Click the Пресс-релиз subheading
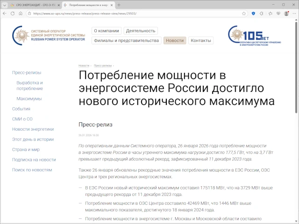The width and height of the screenshot is (299, 224). [x=95, y=125]
